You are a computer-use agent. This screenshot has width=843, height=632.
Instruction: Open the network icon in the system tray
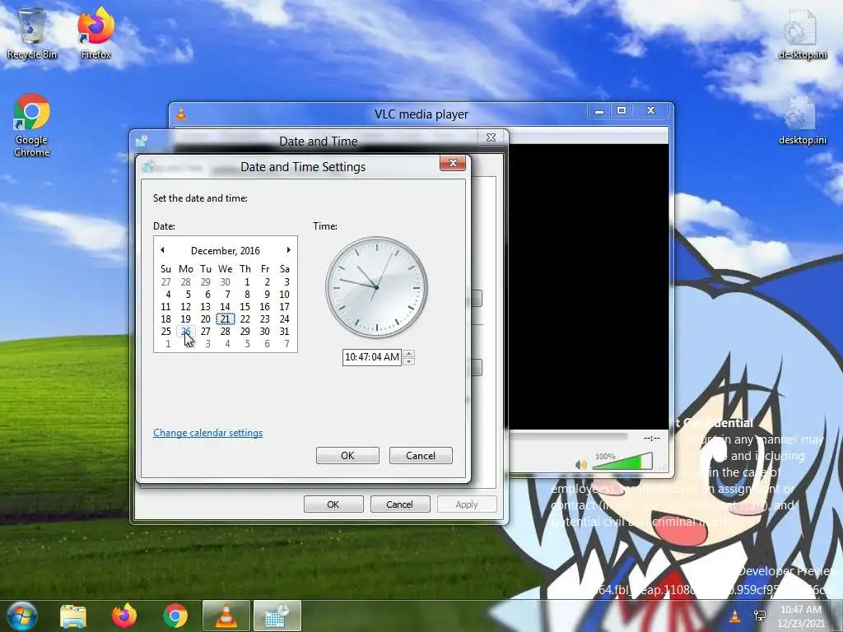[x=760, y=616]
